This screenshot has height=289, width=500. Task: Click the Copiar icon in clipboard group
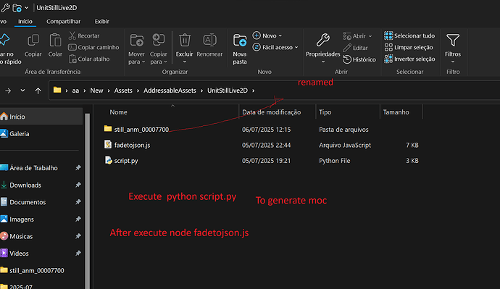click(33, 41)
